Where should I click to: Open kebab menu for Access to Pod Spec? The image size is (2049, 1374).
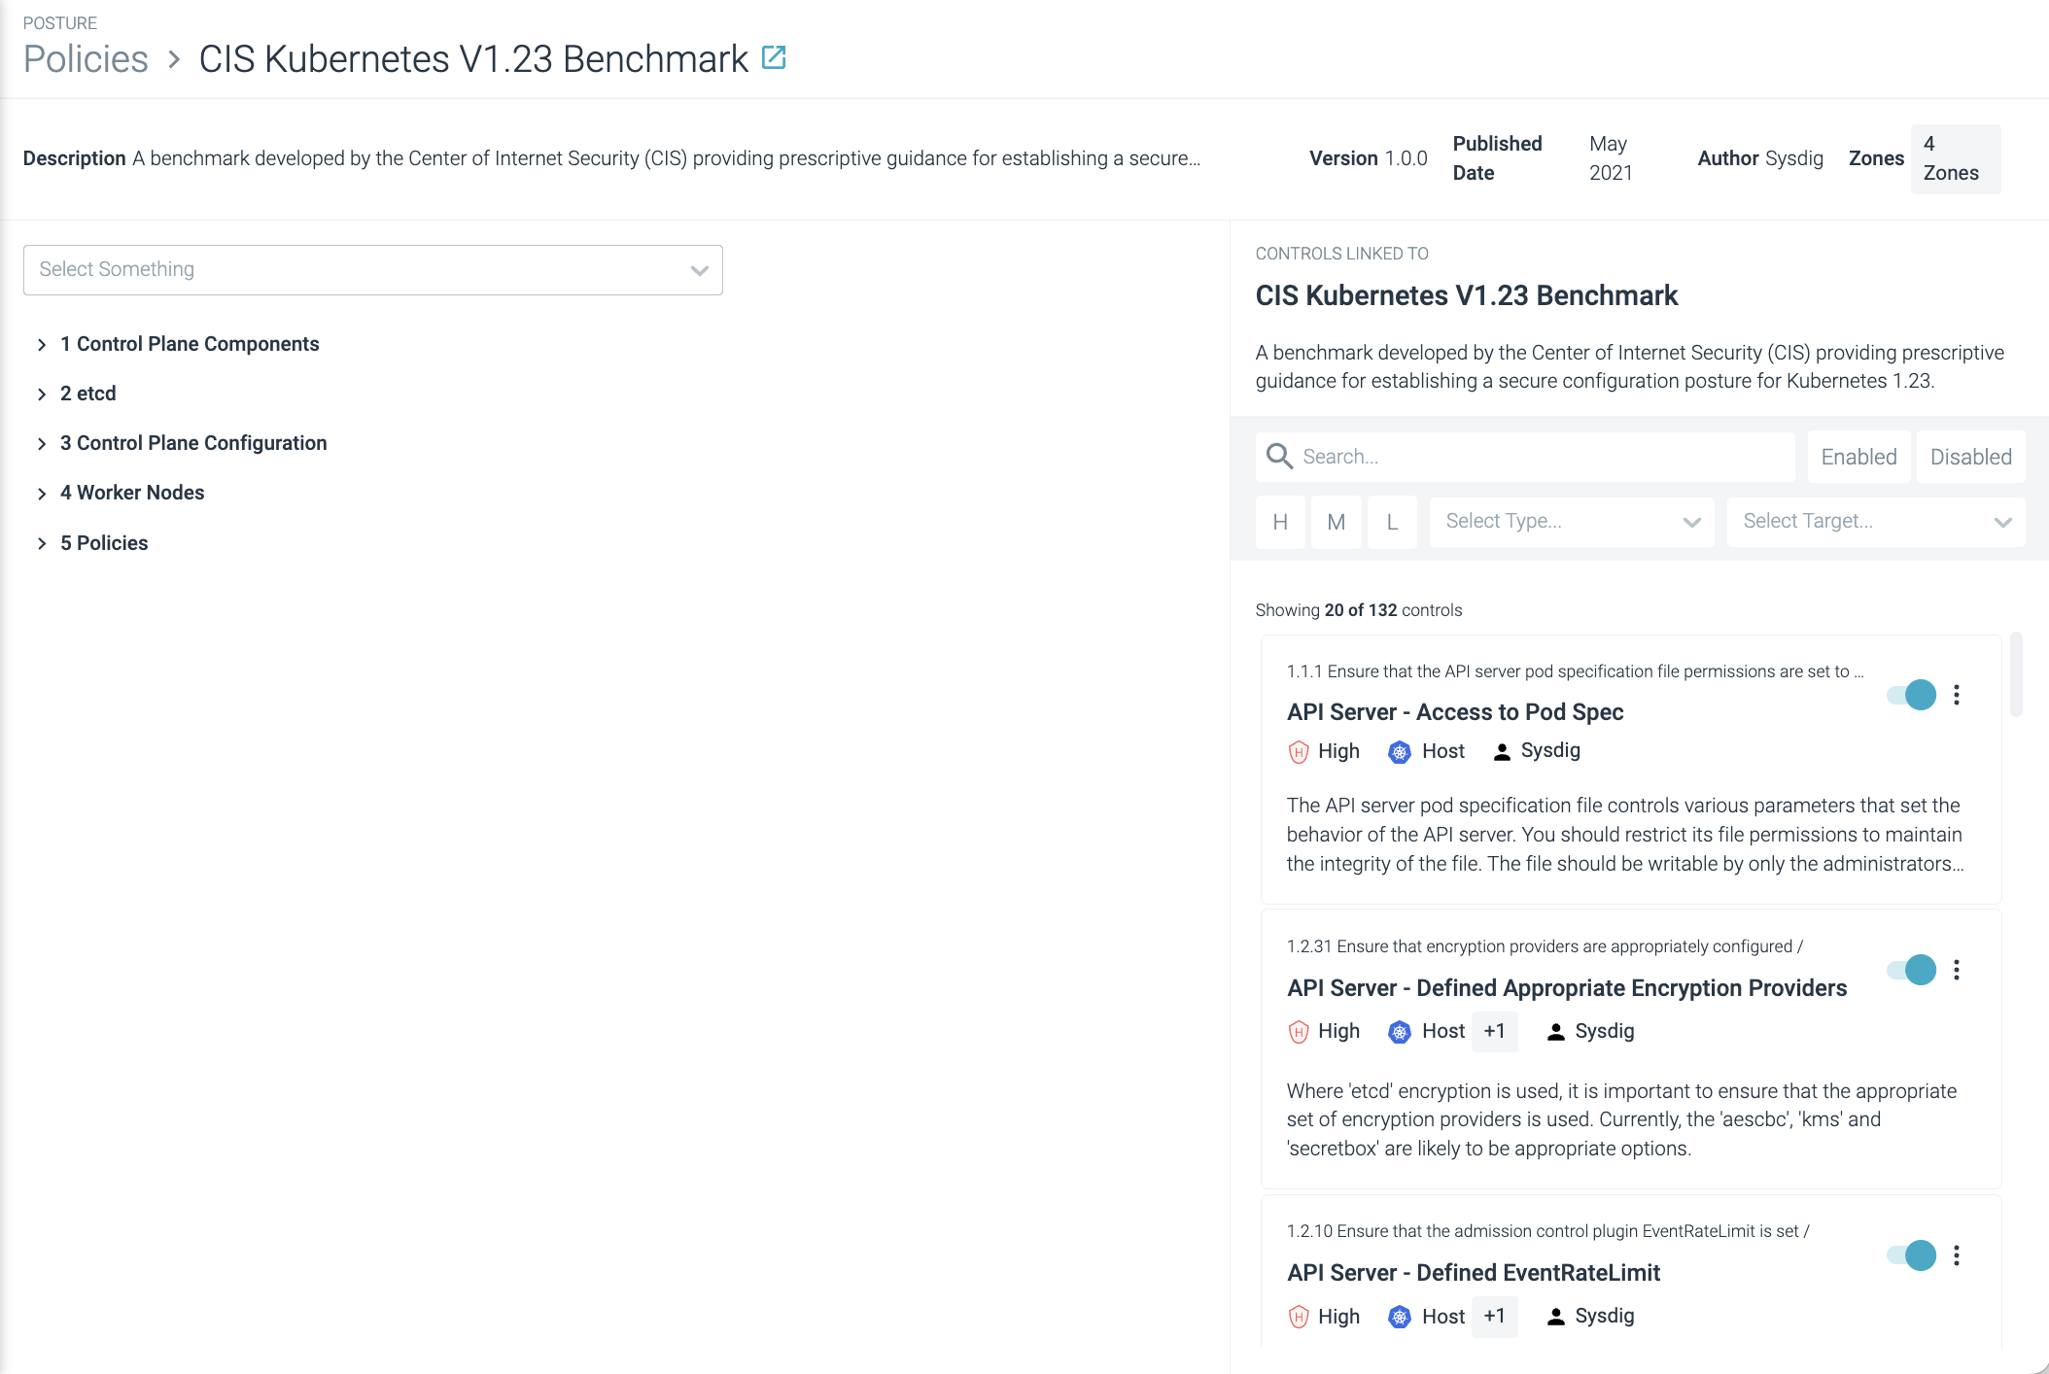coord(1957,695)
